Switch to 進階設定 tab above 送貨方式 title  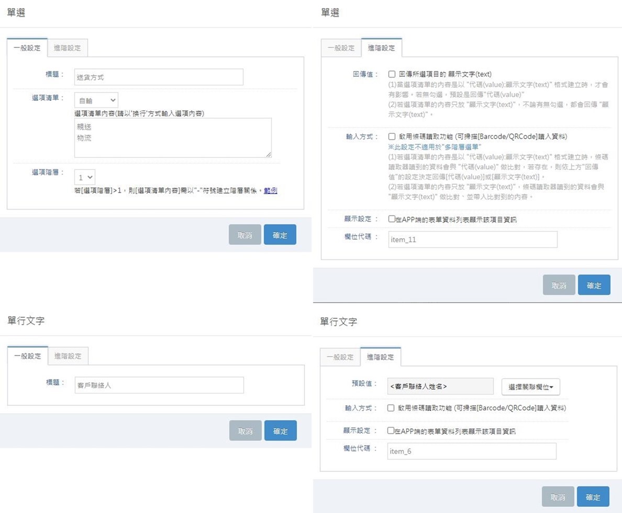click(x=68, y=48)
